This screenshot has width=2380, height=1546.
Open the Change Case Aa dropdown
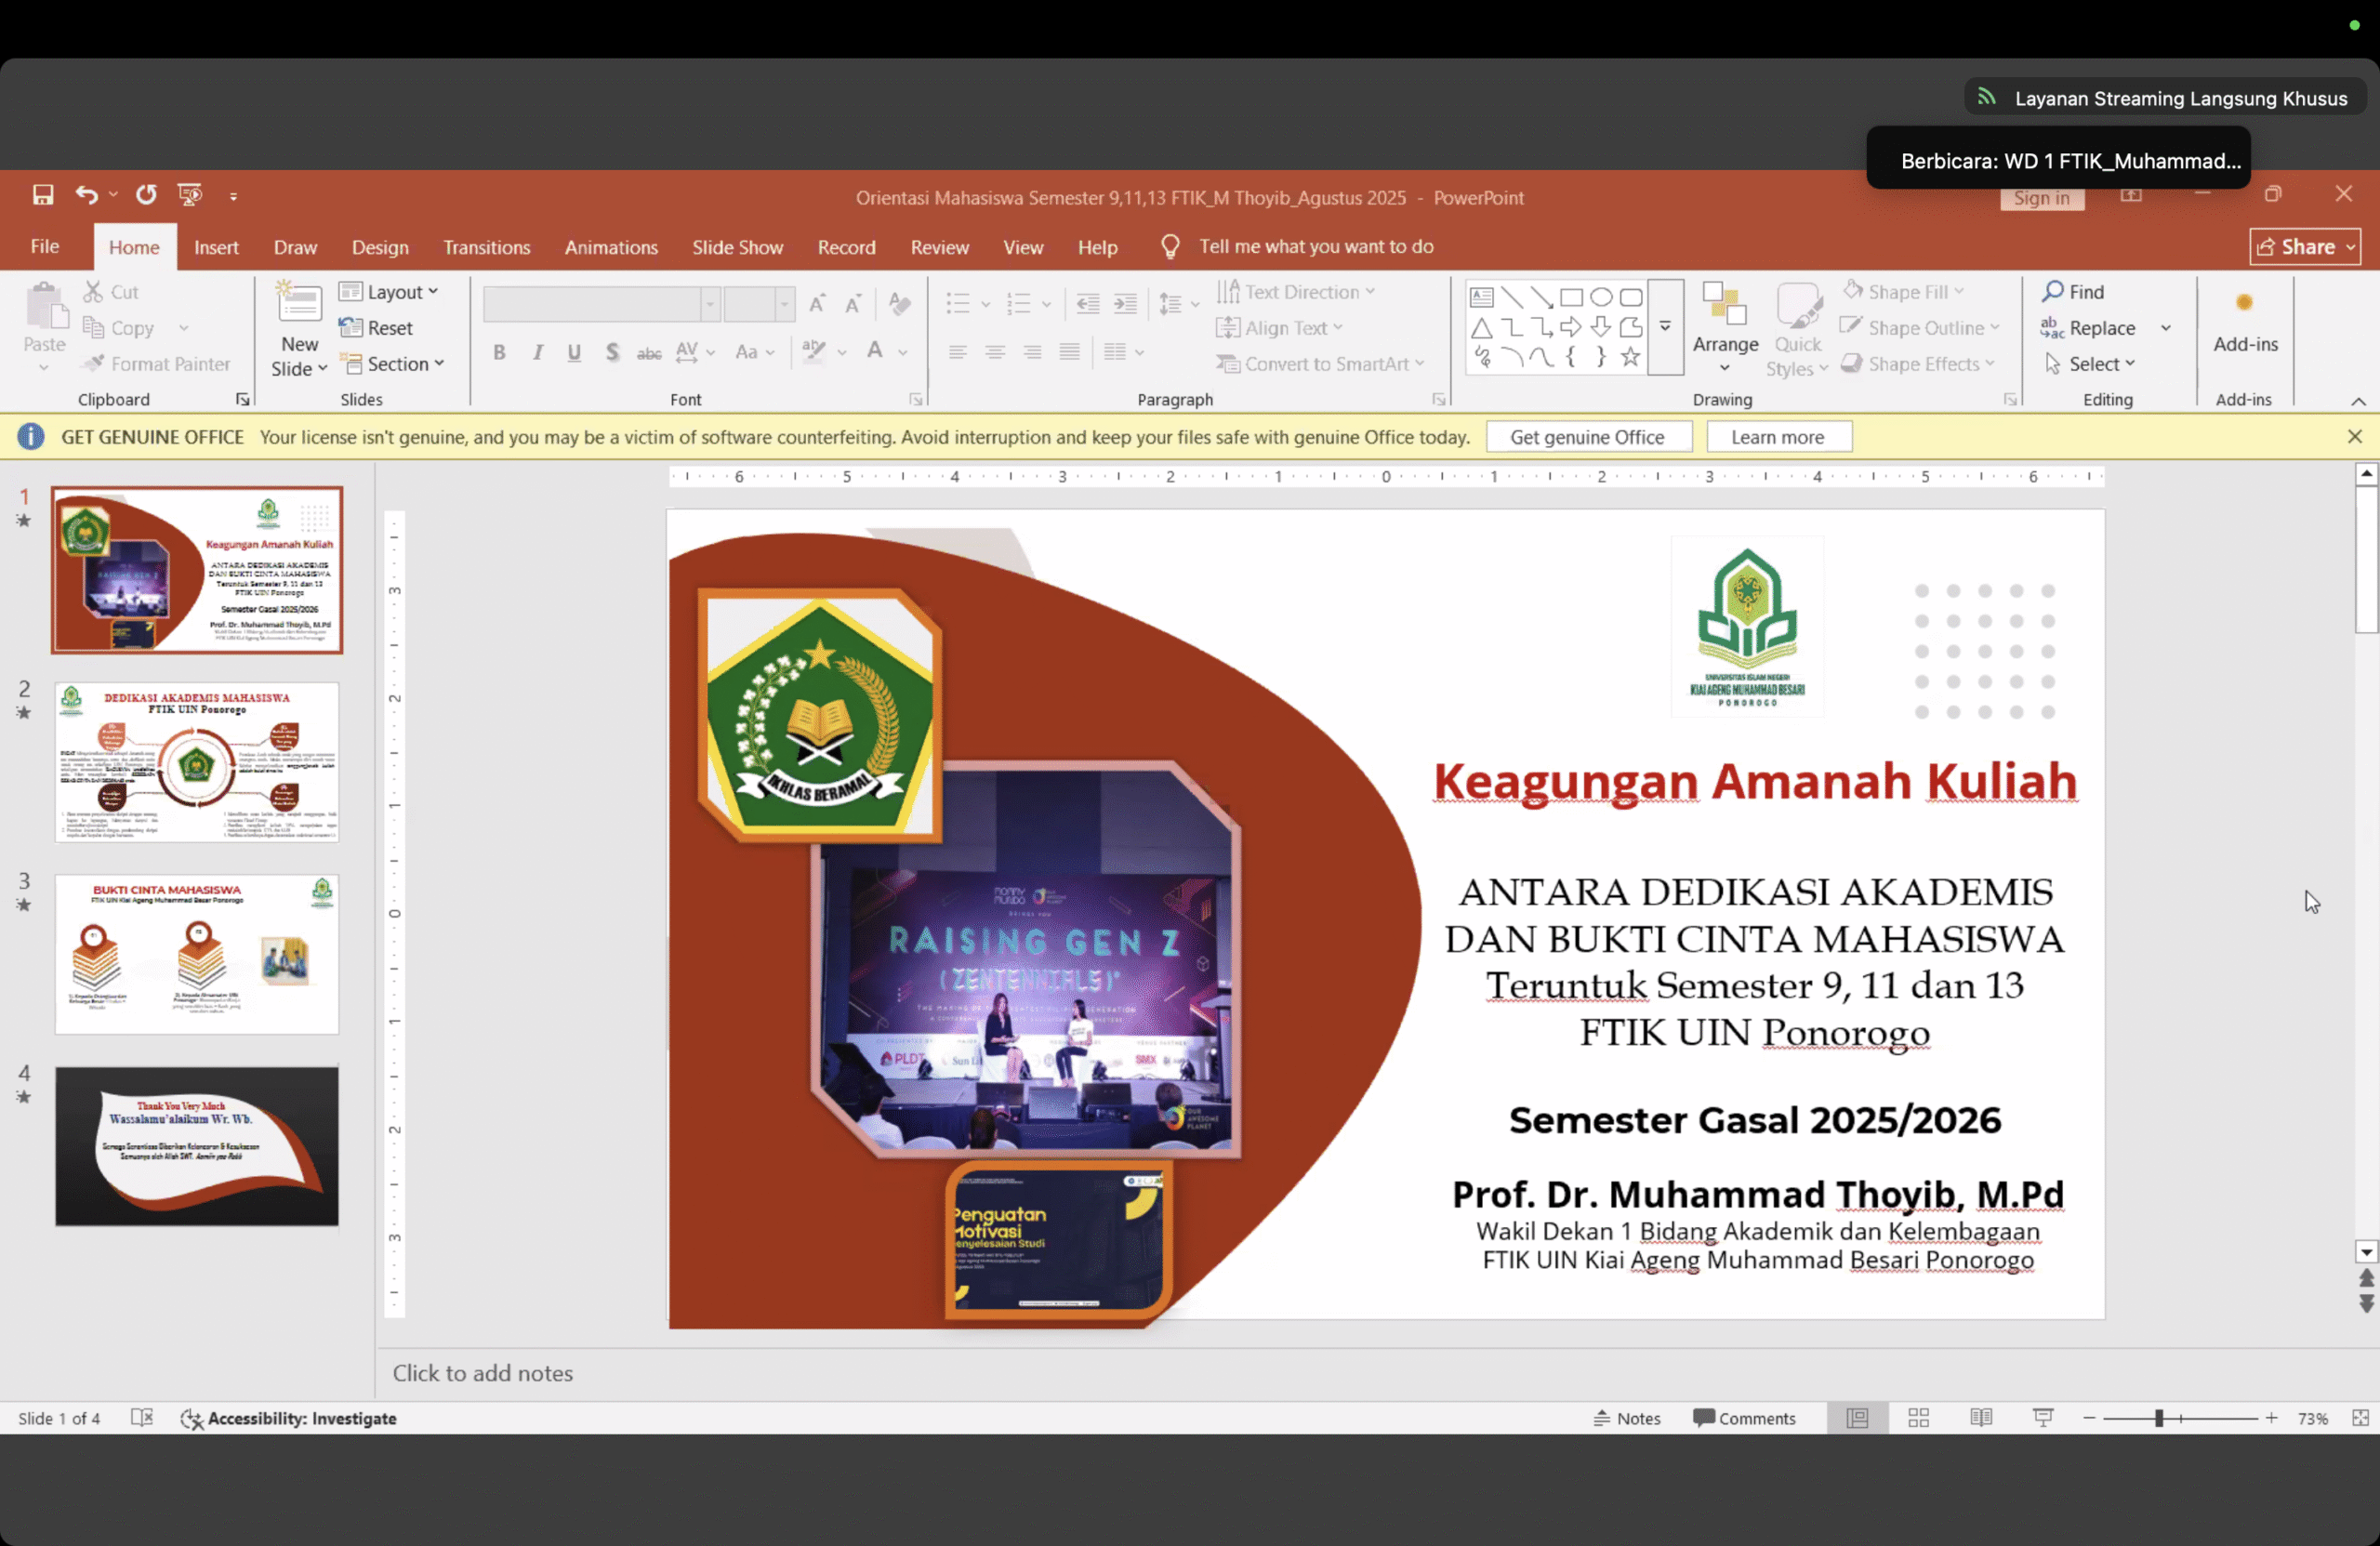point(754,352)
